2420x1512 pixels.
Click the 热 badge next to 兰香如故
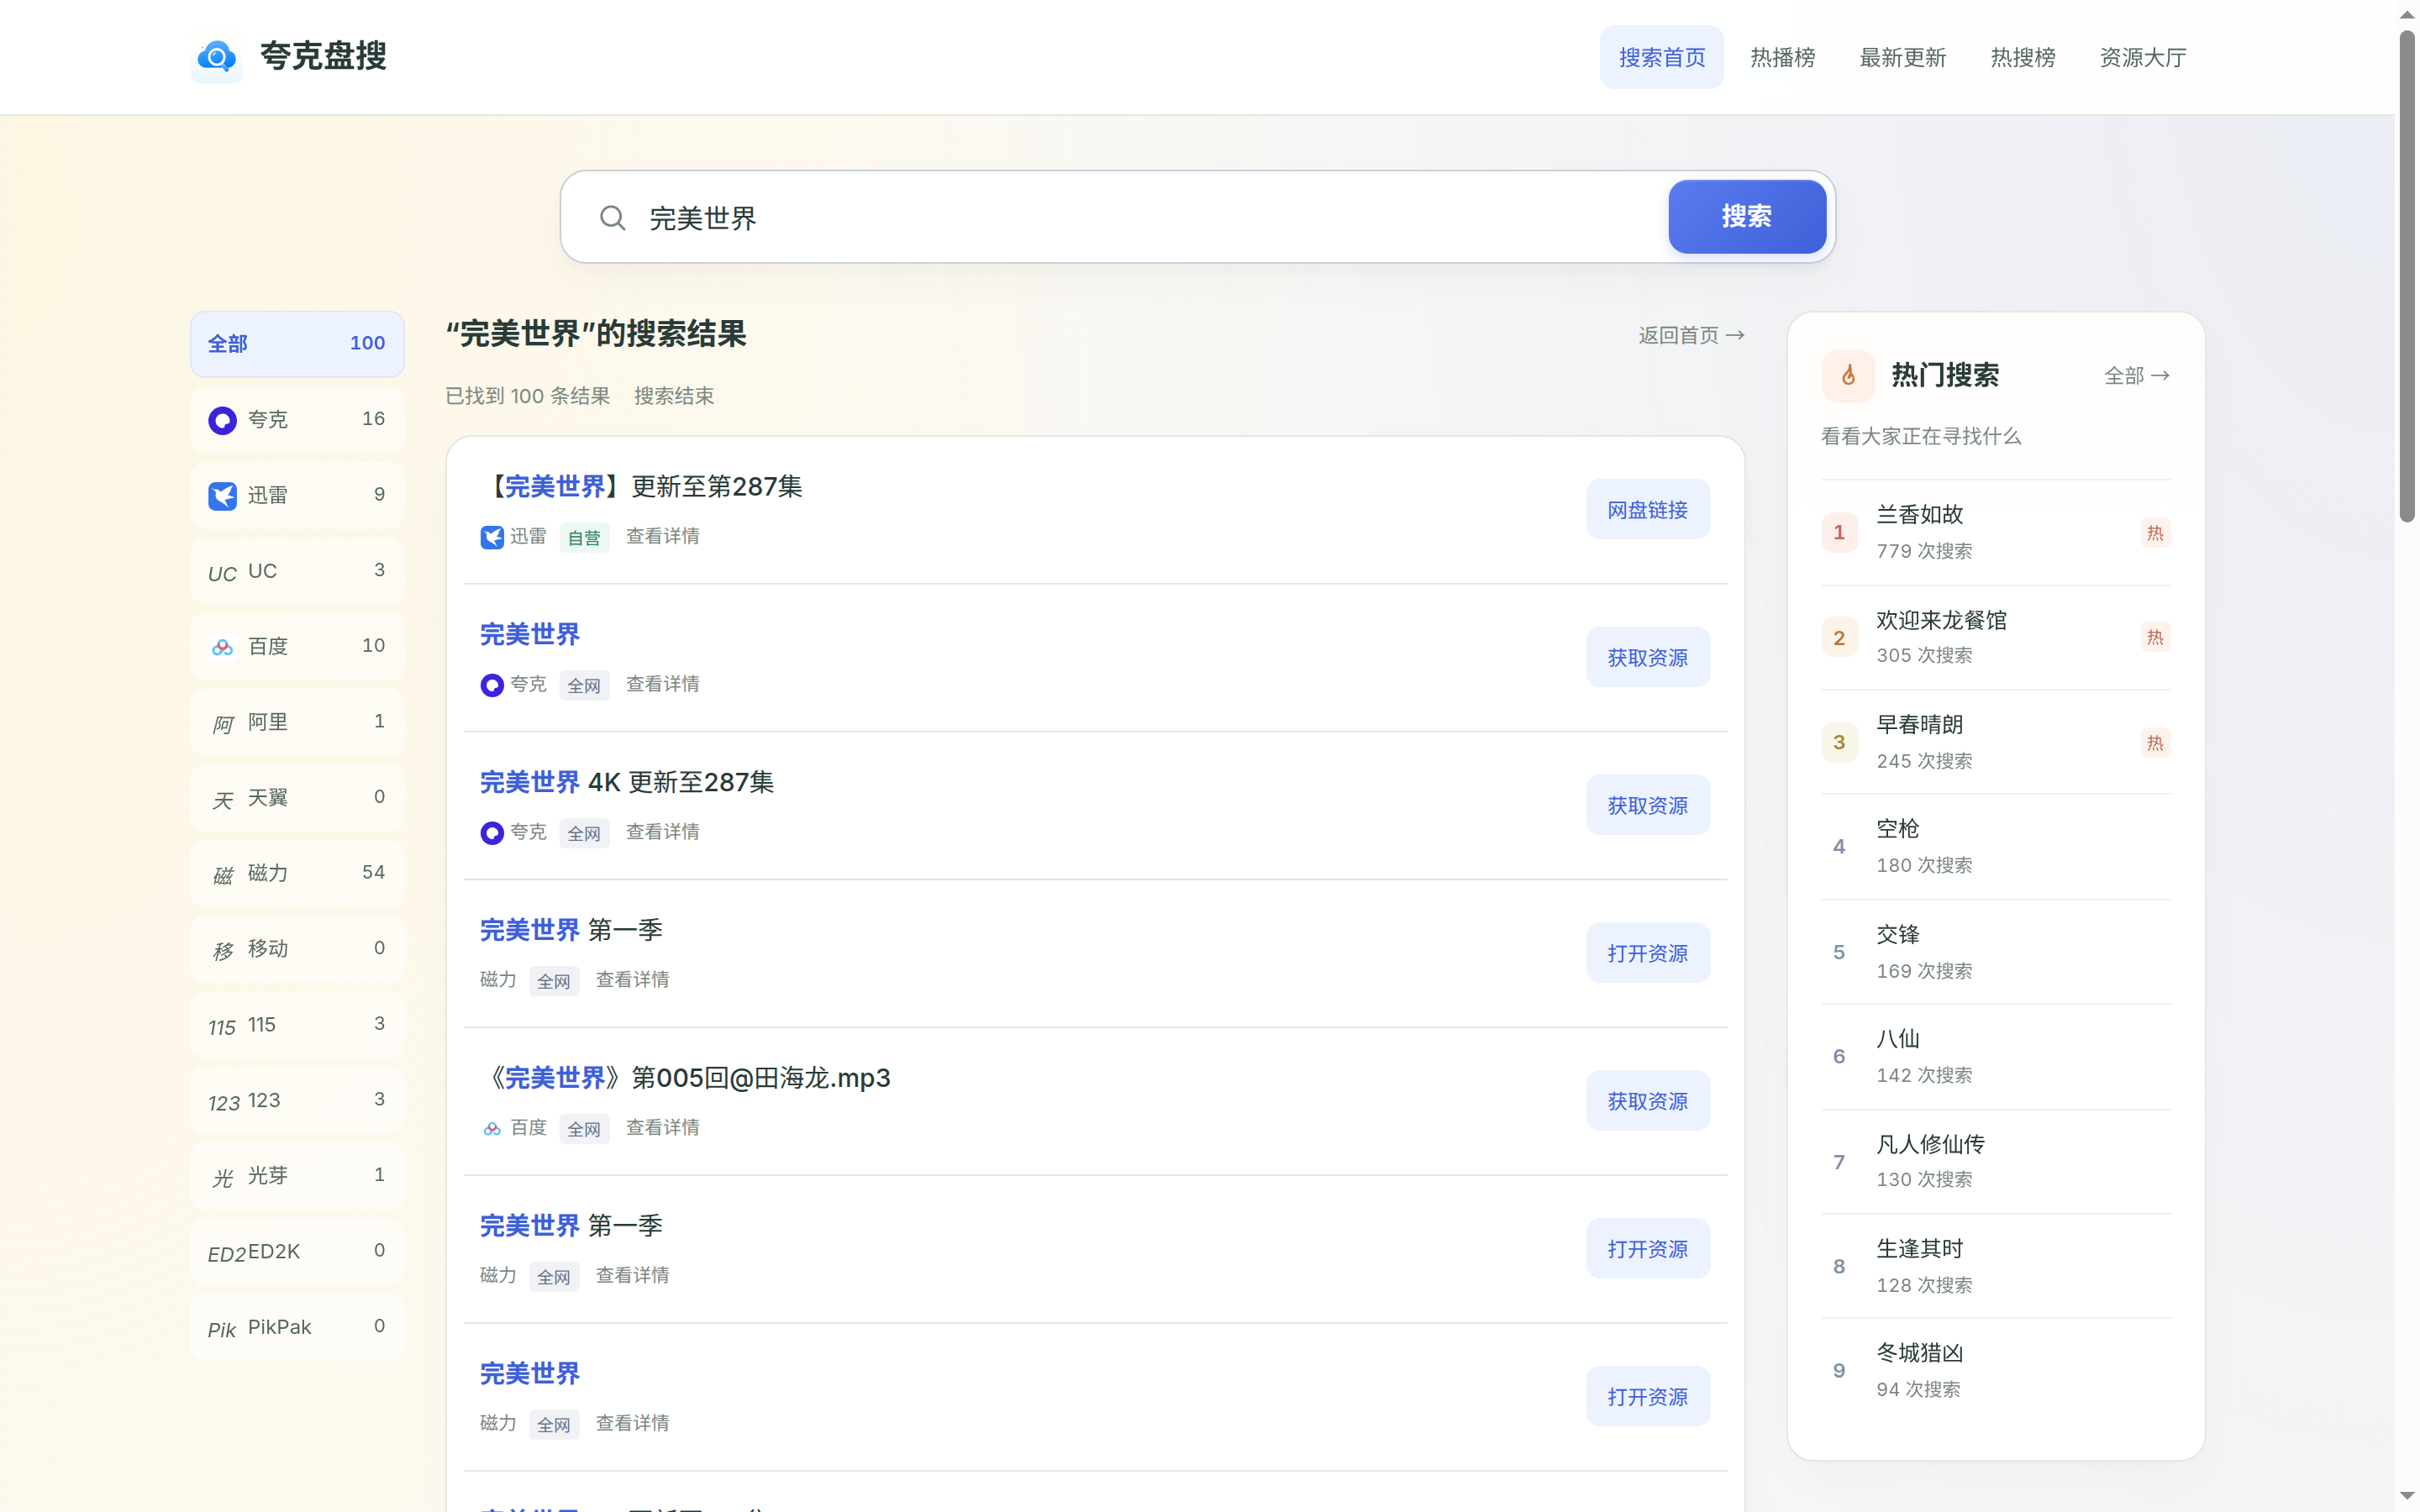click(2155, 533)
